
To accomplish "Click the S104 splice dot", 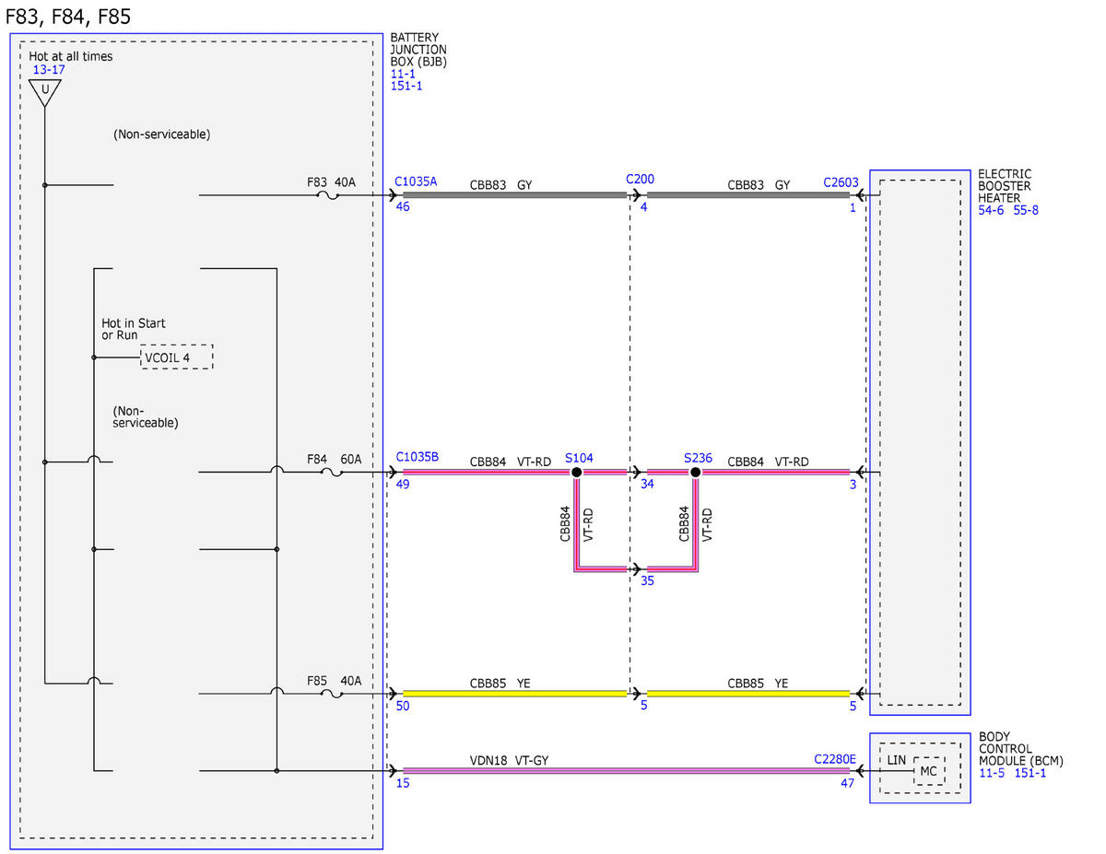I will tap(576, 472).
